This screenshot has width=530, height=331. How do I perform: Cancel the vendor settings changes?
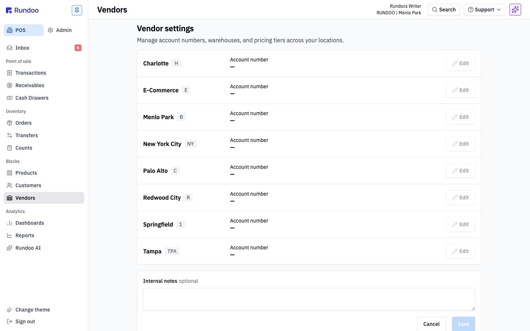(x=431, y=324)
